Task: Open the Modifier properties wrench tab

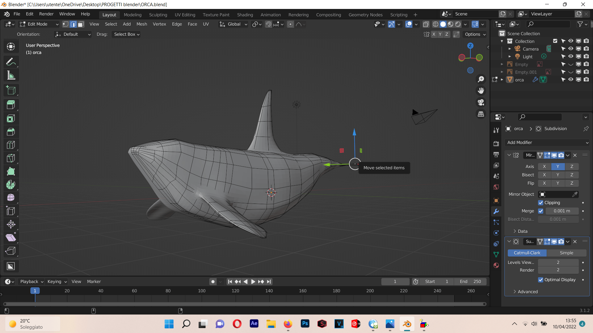Action: point(496,212)
